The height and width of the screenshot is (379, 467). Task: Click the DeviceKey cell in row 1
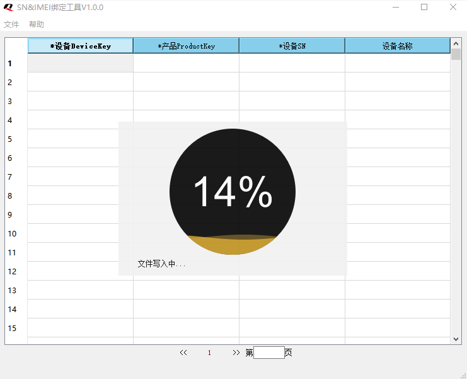coord(81,63)
